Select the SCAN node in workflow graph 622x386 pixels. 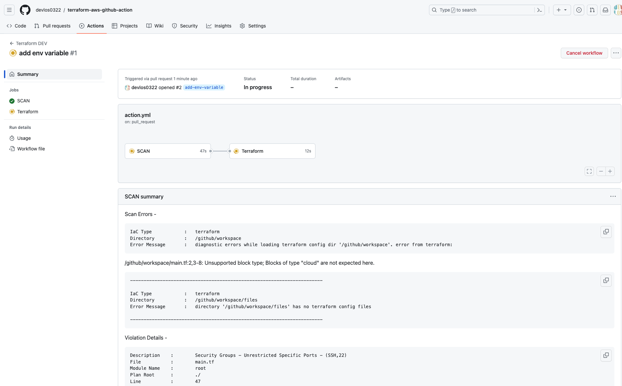(168, 151)
